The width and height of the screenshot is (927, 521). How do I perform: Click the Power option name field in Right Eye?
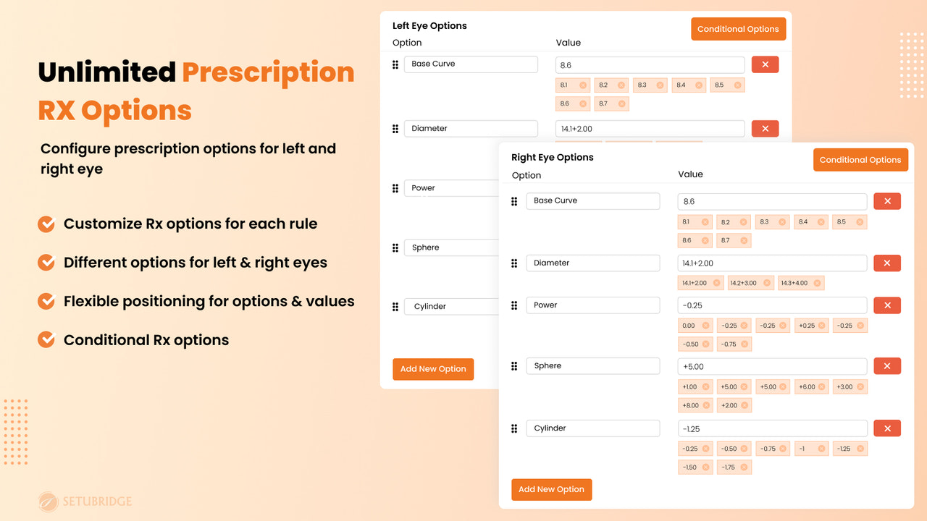coord(592,305)
